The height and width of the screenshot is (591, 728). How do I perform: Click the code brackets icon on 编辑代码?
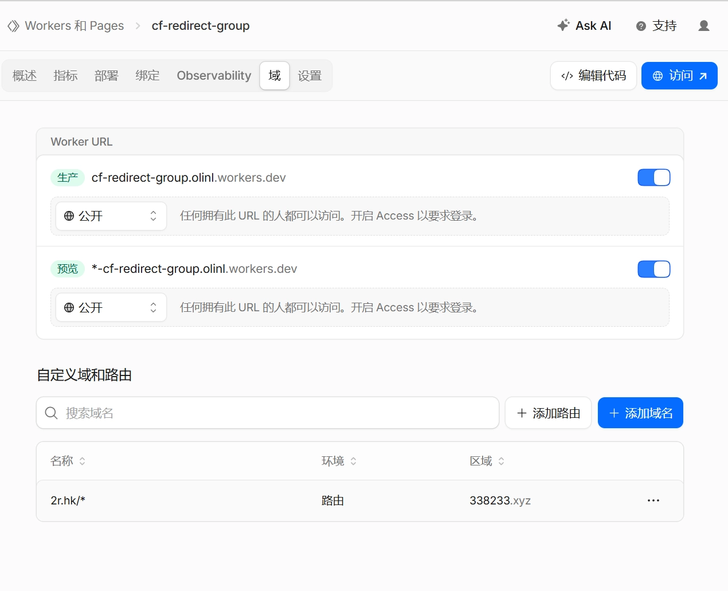(567, 76)
